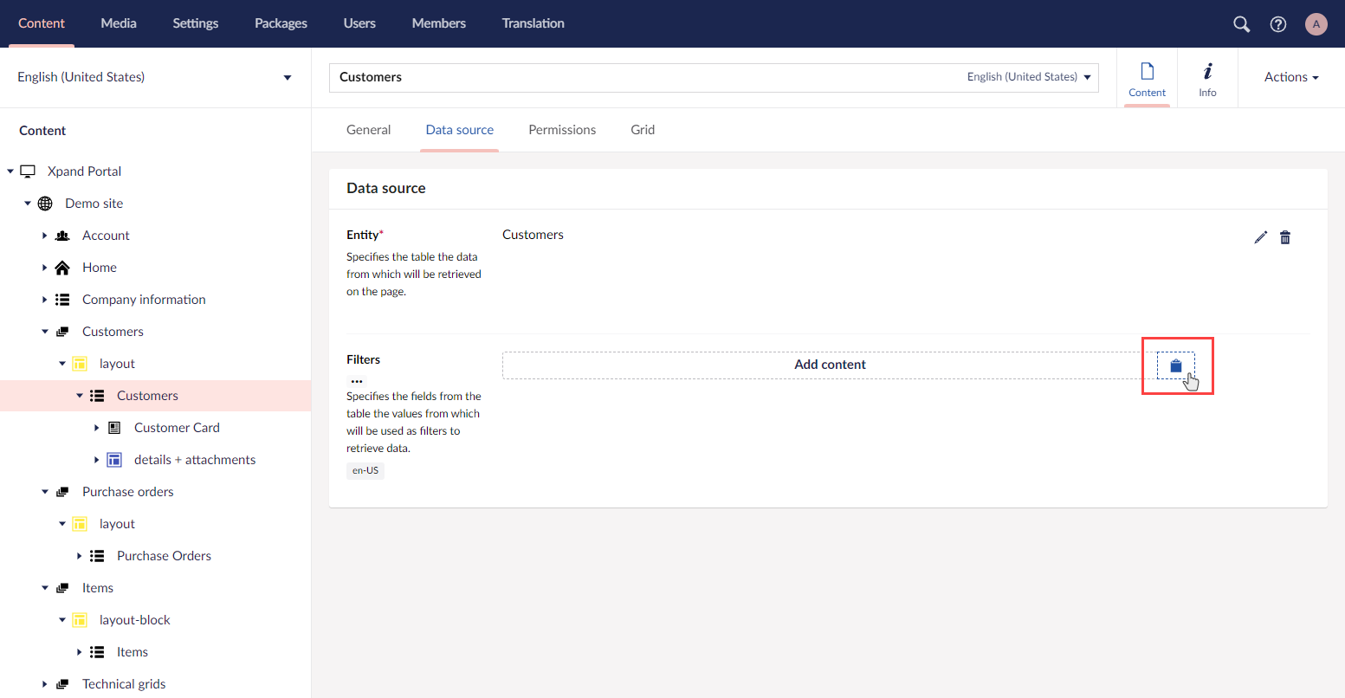Viewport: 1345px width, 698px height.
Task: Click the pencil edit icon for Entity
Action: point(1260,237)
